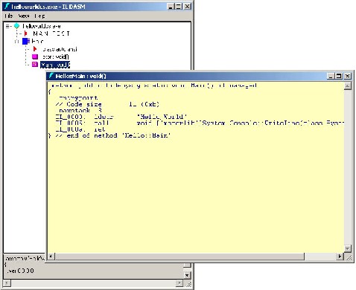Click the code window scroll-up arrow
Screen dimensions: 356x290
coord(347,86)
